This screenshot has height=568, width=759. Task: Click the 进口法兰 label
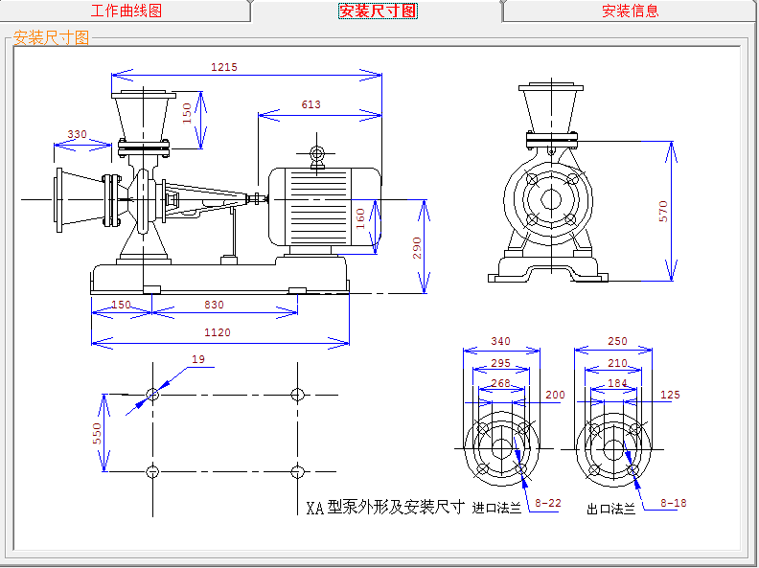[496, 508]
